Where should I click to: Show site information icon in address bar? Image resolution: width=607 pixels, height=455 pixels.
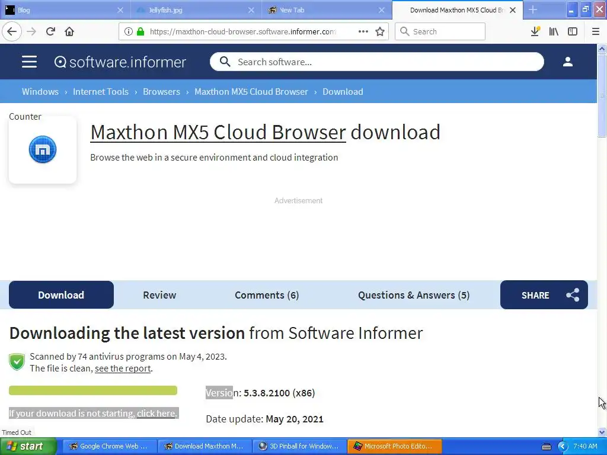(x=129, y=31)
